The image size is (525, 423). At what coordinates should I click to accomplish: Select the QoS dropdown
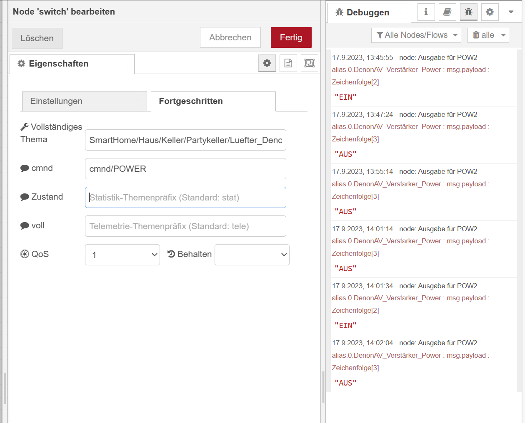point(122,255)
